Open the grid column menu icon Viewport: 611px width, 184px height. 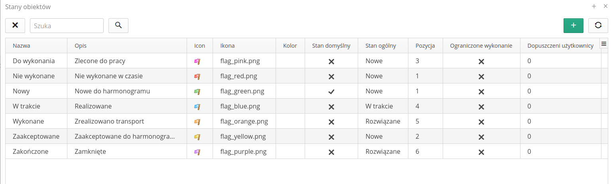point(604,44)
